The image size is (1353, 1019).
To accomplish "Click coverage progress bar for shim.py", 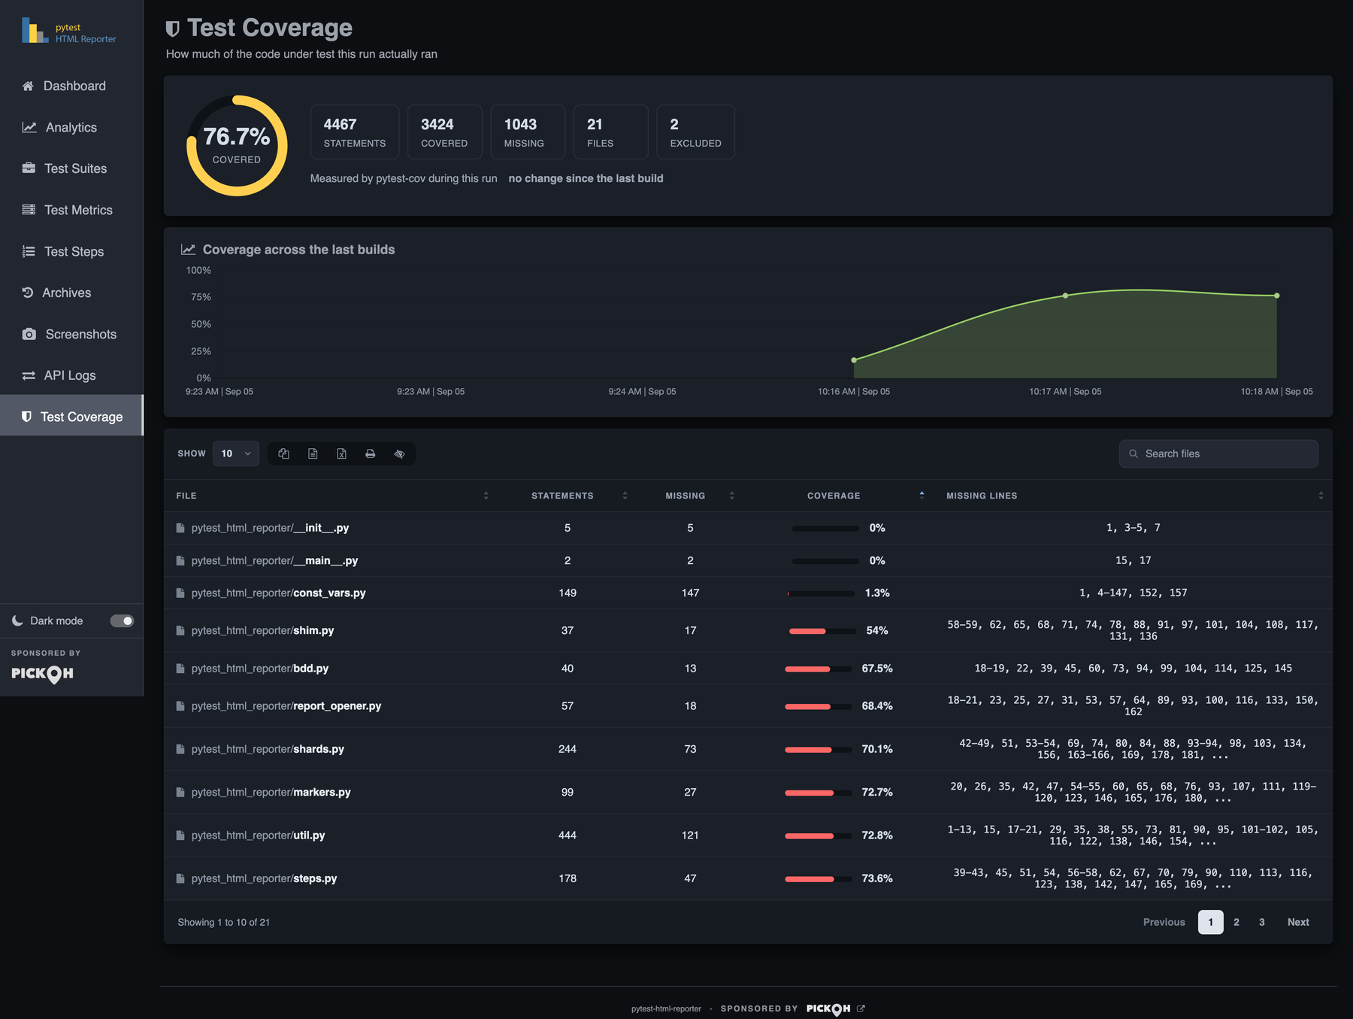I will 822,631.
